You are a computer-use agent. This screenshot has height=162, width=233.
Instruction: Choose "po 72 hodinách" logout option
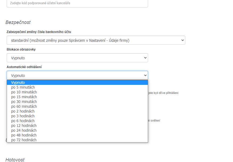24,140
